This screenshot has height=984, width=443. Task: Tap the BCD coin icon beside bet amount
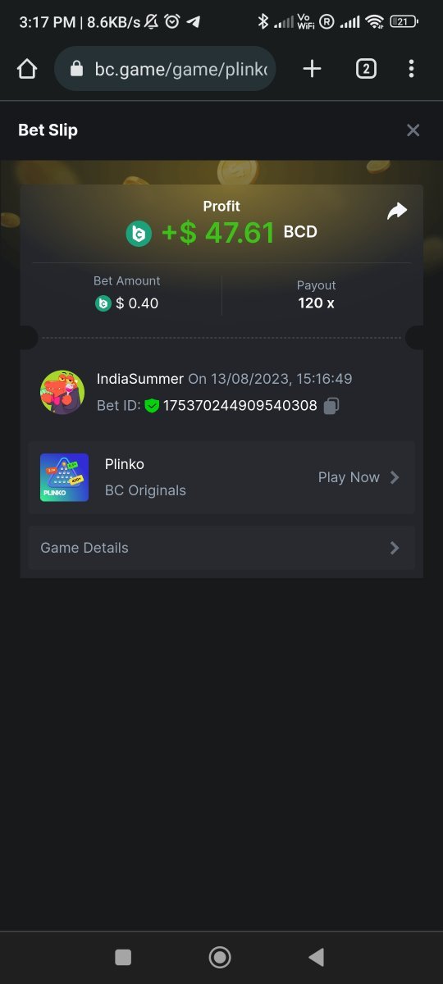point(103,303)
